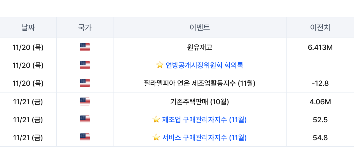Screen dimensions: 354x164
Task: Open the 연방공개시장위원회 회의록 event link
Action: pyautogui.click(x=204, y=65)
